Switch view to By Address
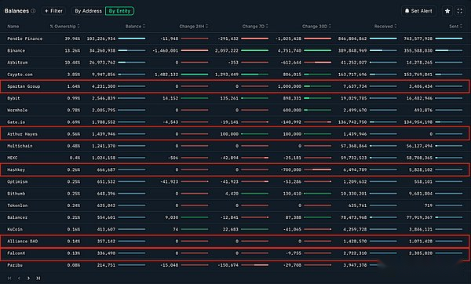This screenshot has width=471, height=284. [88, 11]
